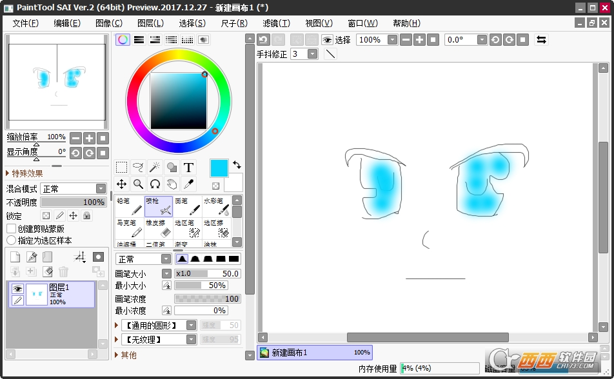Reset navigator zoom with square button
The image size is (614, 379).
point(103,138)
